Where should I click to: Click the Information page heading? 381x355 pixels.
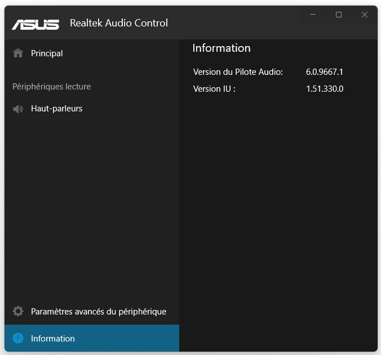coord(221,48)
